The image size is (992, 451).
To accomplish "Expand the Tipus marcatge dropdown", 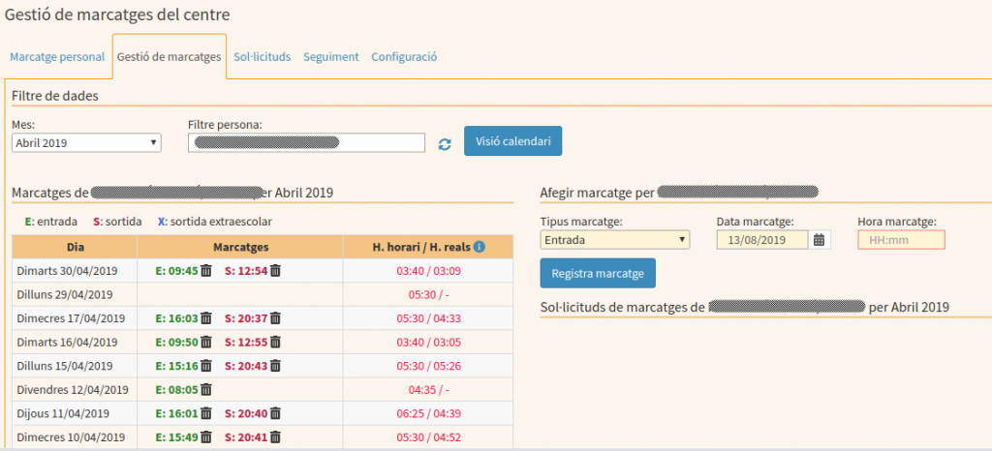I will click(x=614, y=240).
